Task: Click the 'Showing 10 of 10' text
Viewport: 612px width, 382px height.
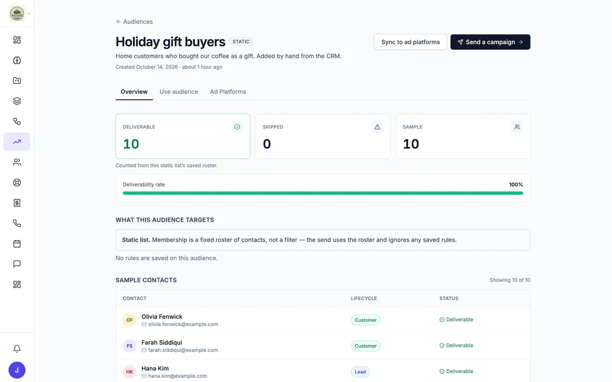Action: point(510,280)
